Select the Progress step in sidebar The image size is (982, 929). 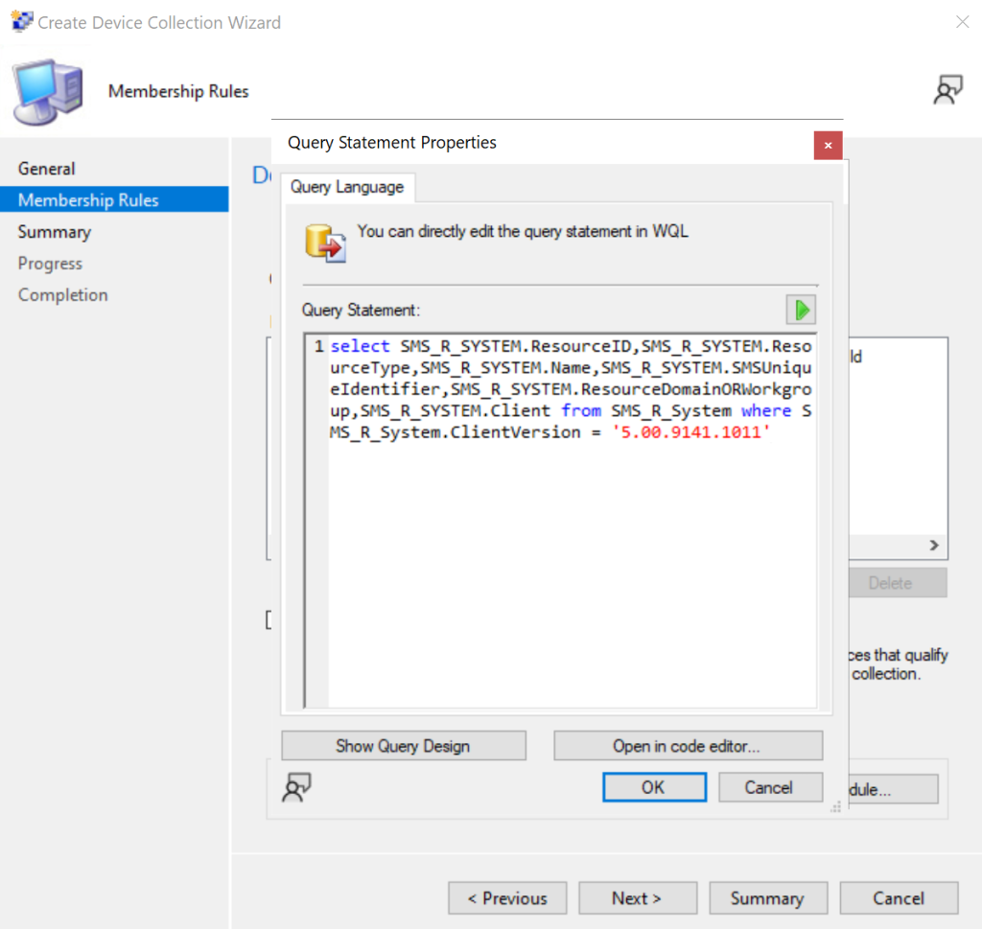[50, 264]
